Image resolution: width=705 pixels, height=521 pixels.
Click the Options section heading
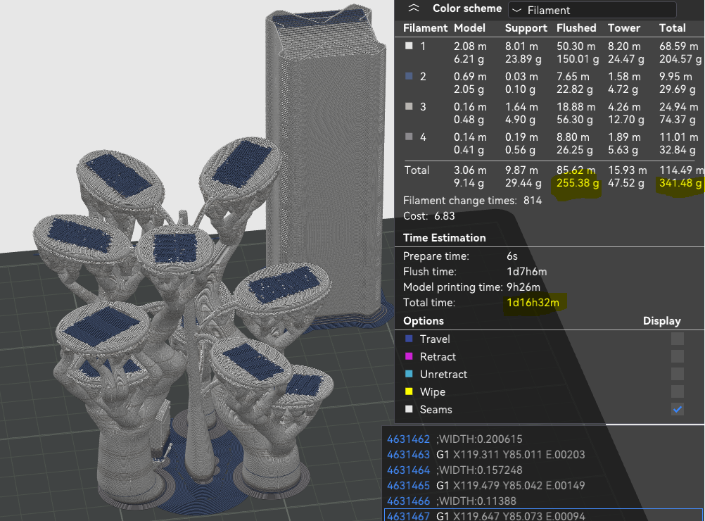[423, 321]
